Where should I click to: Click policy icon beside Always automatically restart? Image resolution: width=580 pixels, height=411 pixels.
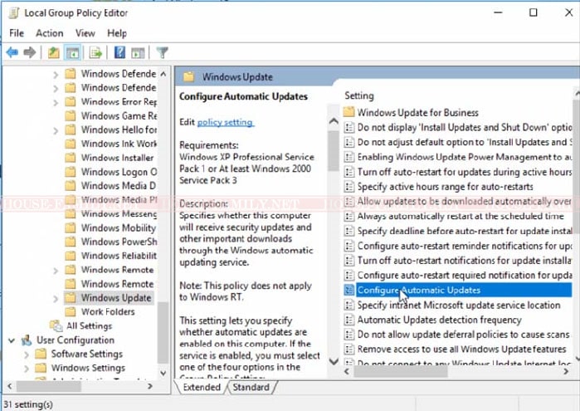pos(348,216)
